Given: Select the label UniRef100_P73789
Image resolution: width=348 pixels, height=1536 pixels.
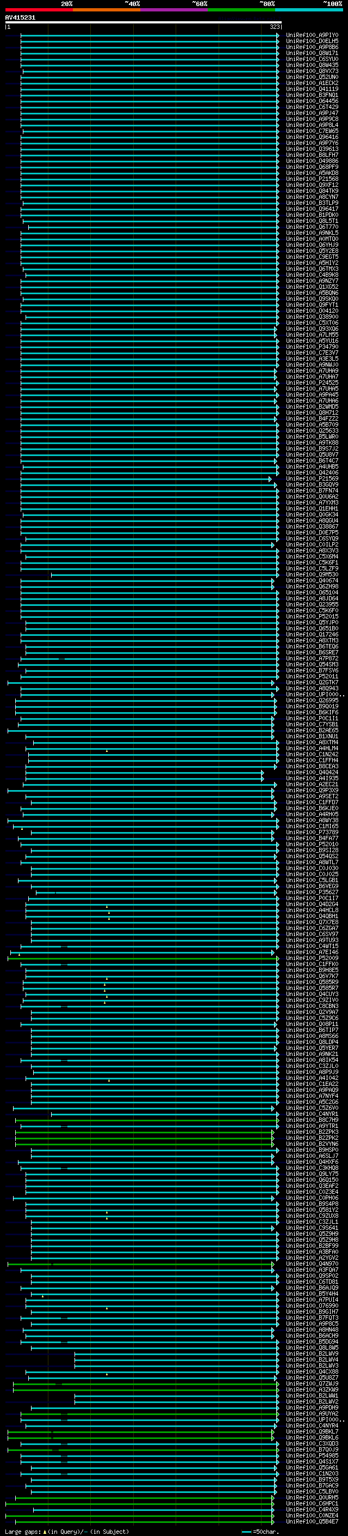Looking at the screenshot, I should [312, 833].
